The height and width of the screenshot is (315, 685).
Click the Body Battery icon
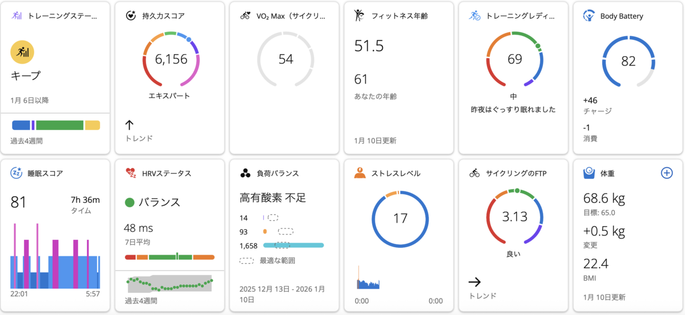pos(589,16)
